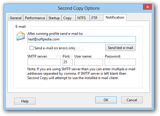The height and width of the screenshot is (116, 160).
Task: Click the Send test e-mail button
Action: pos(120,48)
